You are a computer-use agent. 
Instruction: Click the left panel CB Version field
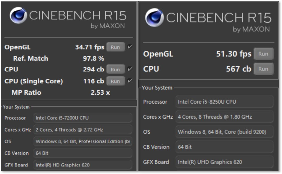point(83,153)
